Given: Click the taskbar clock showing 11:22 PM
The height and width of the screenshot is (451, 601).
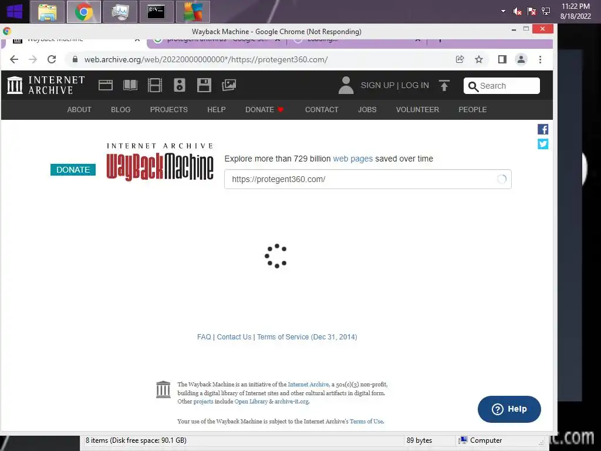Looking at the screenshot, I should (575, 11).
